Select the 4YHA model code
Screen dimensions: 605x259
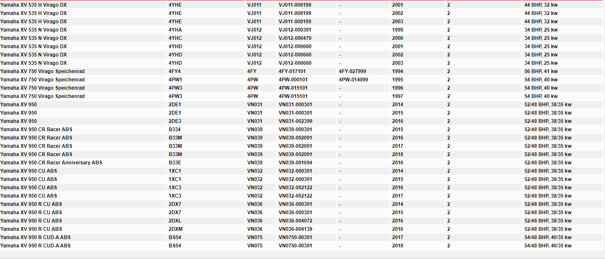coord(175,30)
